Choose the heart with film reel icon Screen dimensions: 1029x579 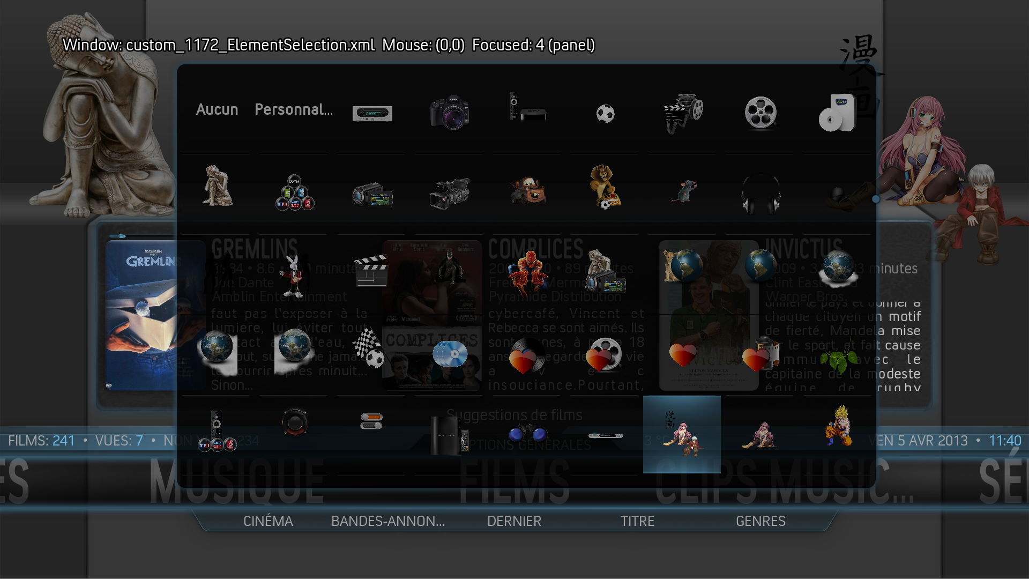604,354
